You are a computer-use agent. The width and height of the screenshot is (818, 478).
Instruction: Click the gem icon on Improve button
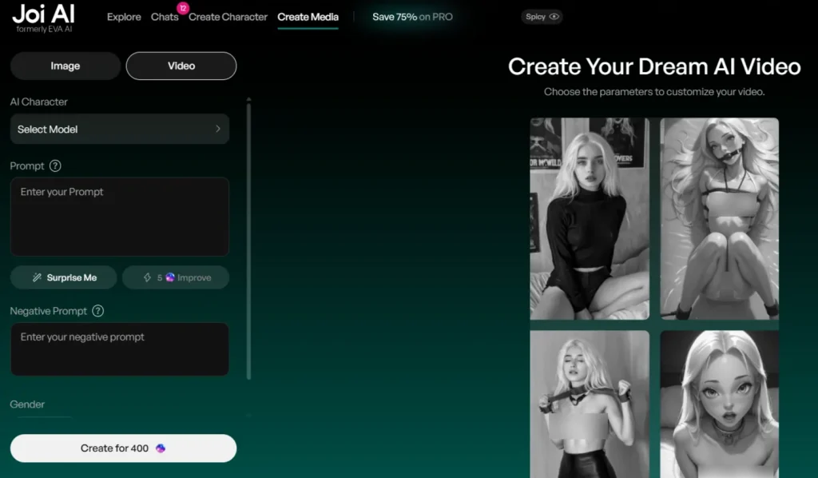pyautogui.click(x=170, y=277)
